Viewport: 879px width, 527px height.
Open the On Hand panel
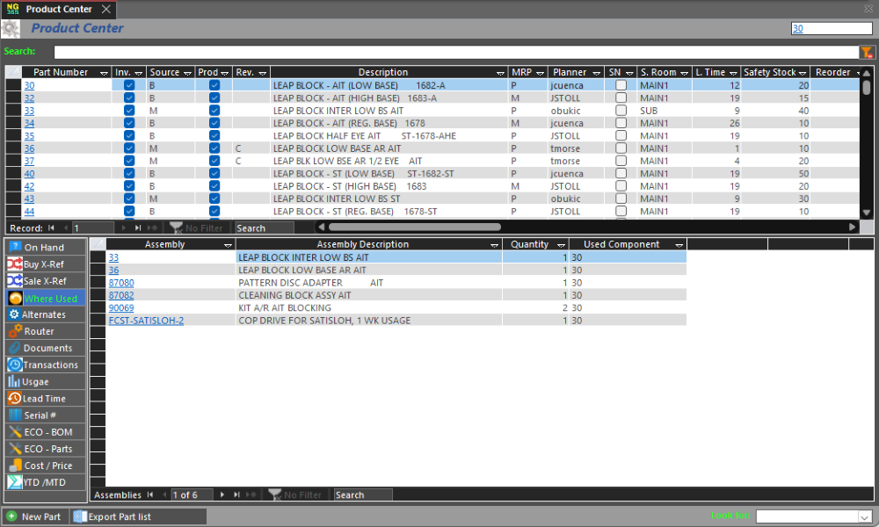[x=44, y=248]
